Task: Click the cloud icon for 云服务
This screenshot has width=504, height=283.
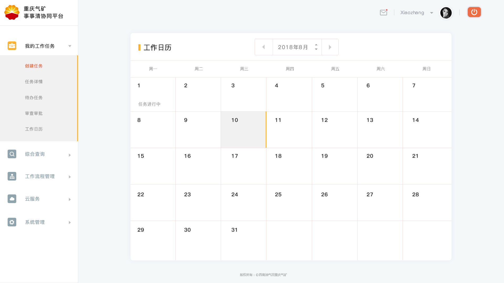Action: click(x=12, y=199)
